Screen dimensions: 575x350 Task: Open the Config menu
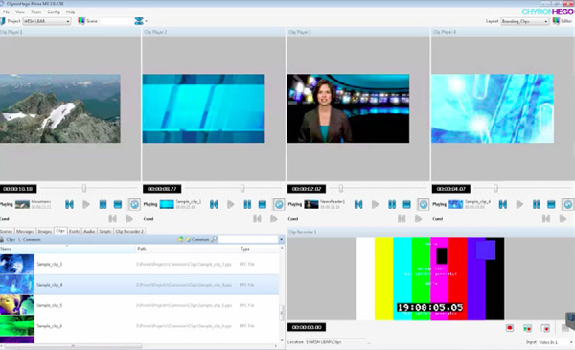pos(54,12)
